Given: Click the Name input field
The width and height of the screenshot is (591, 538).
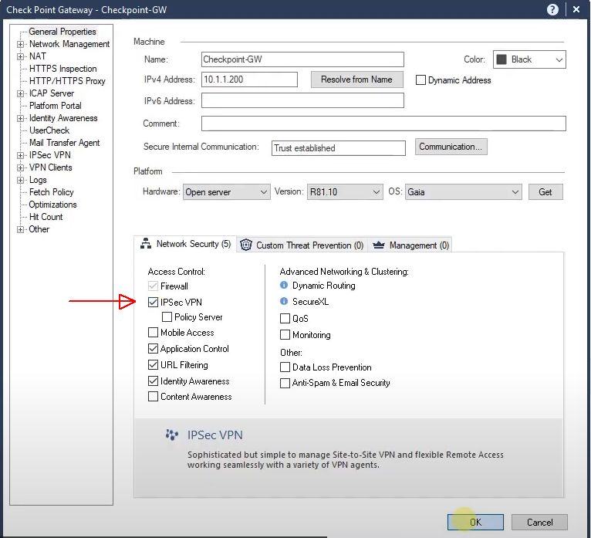Looking at the screenshot, I should tap(302, 59).
